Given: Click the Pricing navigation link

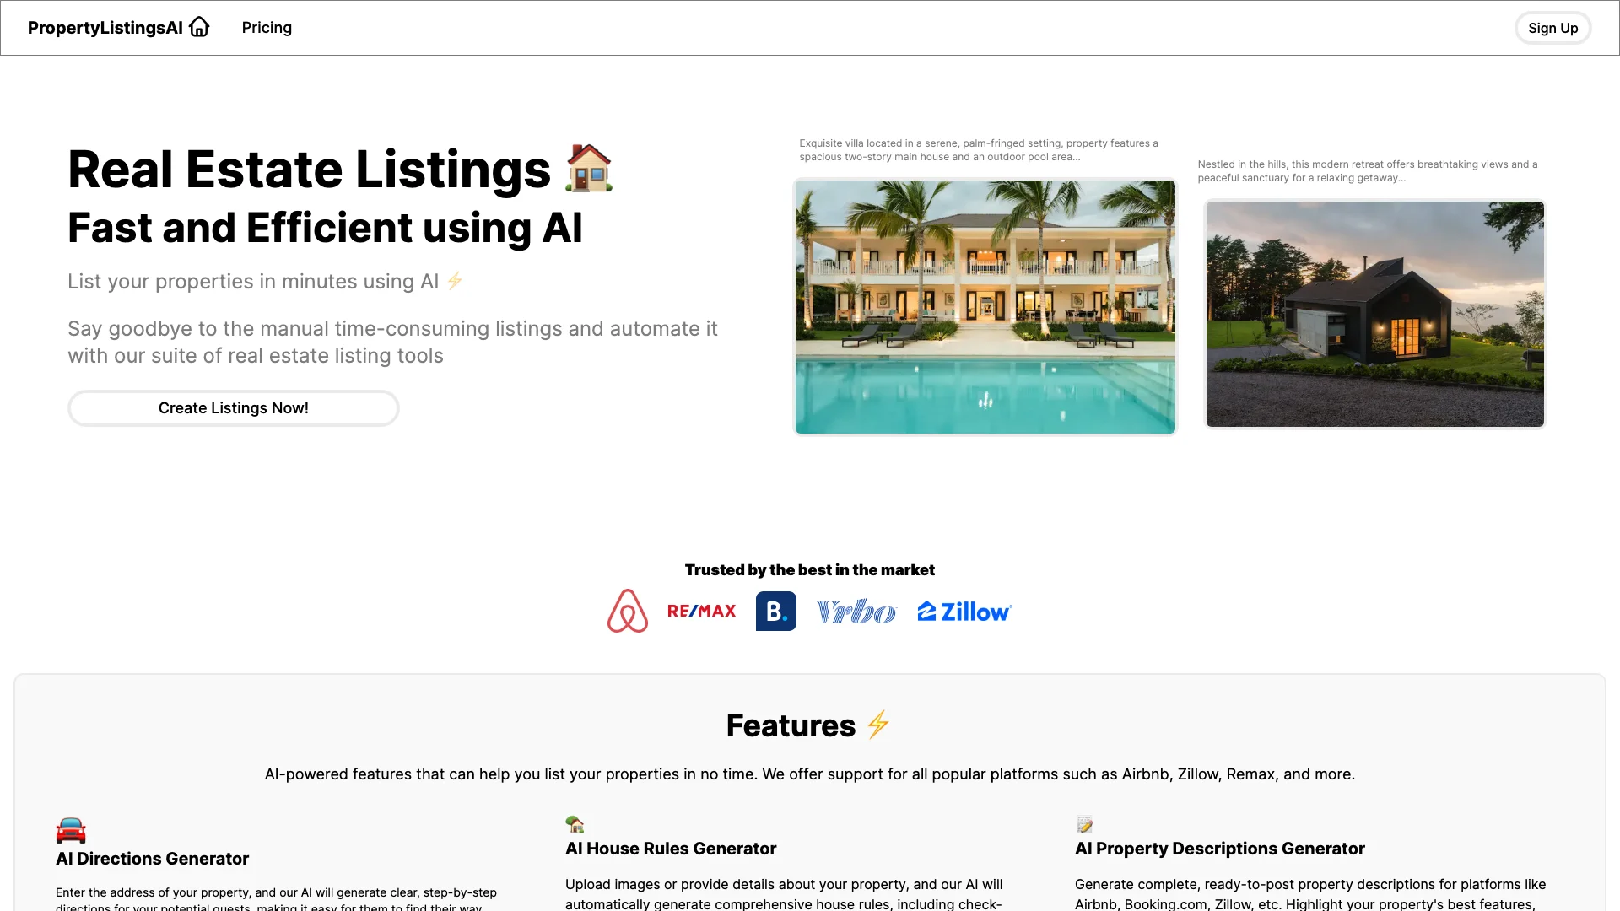Looking at the screenshot, I should (267, 27).
